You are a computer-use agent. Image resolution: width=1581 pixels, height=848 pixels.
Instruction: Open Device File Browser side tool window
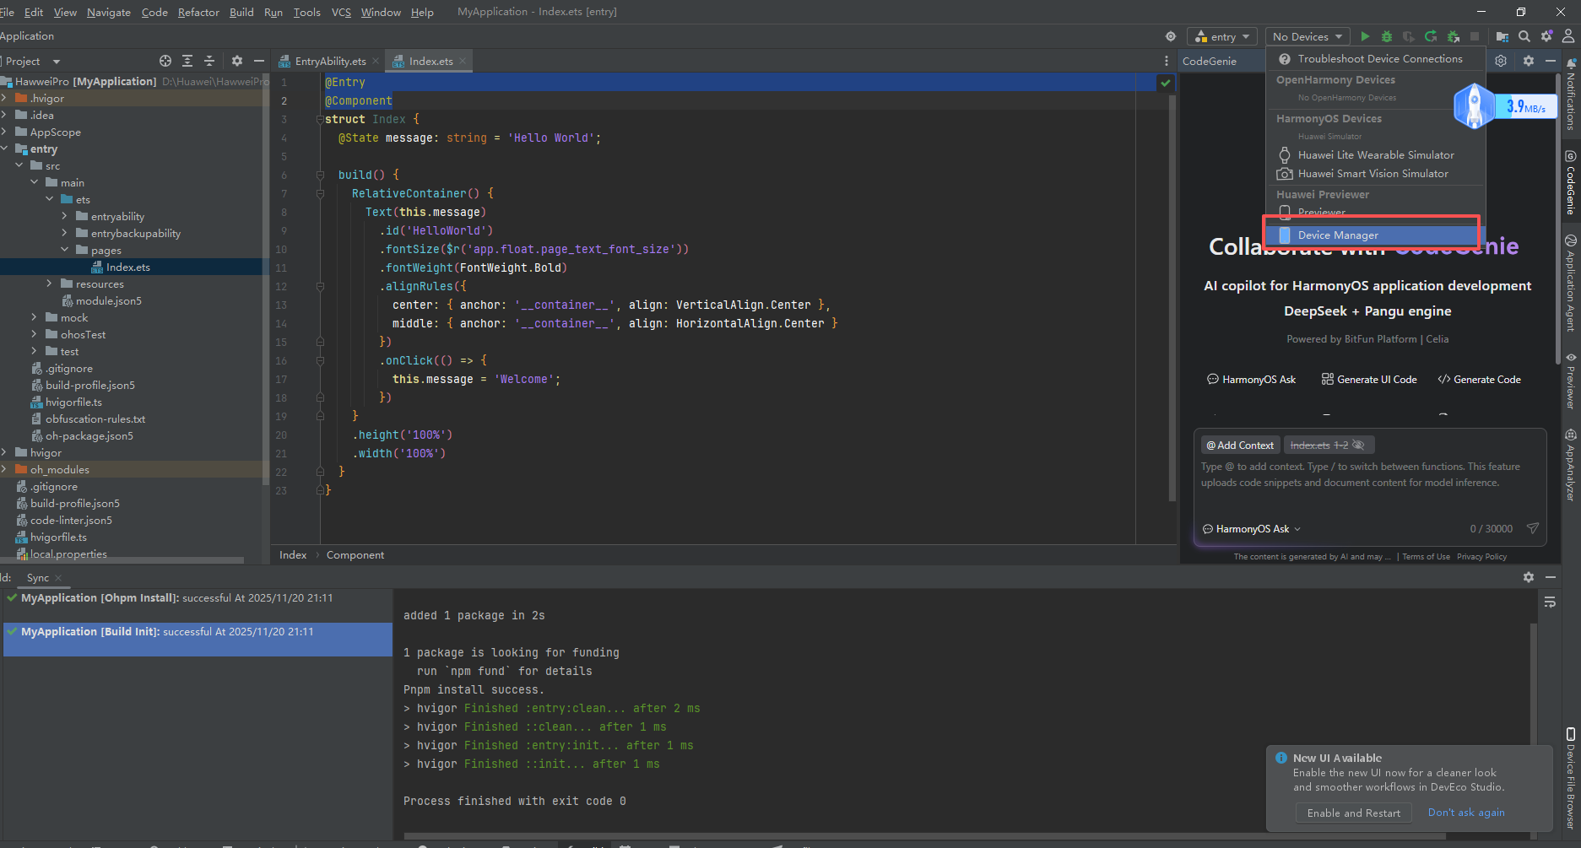[x=1571, y=779]
